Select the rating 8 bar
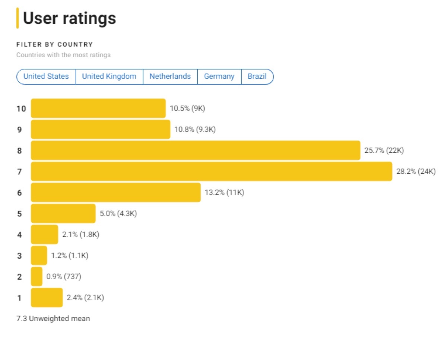Viewport: 447px width, 345px height. tap(194, 150)
